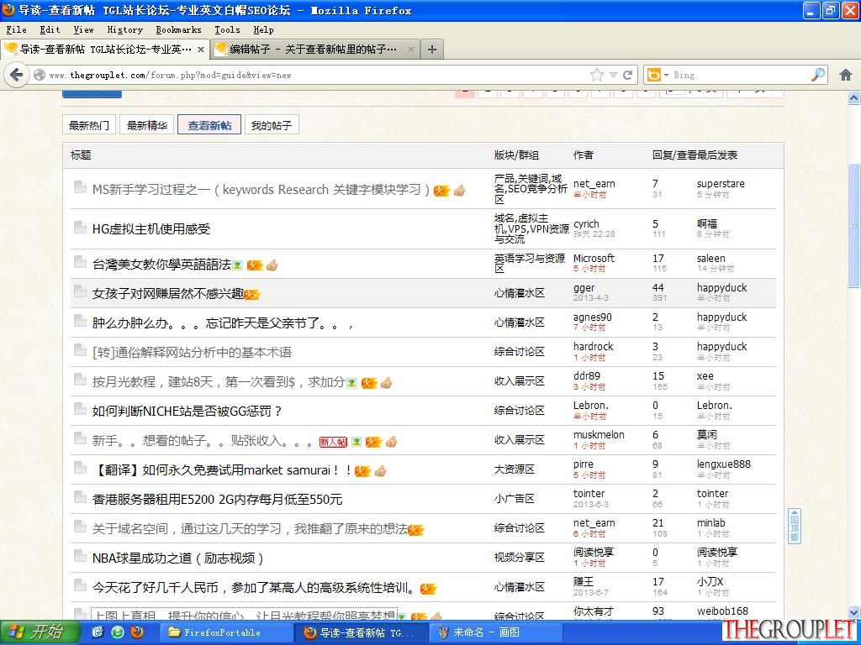The width and height of the screenshot is (861, 645).
Task: Click the vertical scrollbar thumb
Action: 854,225
